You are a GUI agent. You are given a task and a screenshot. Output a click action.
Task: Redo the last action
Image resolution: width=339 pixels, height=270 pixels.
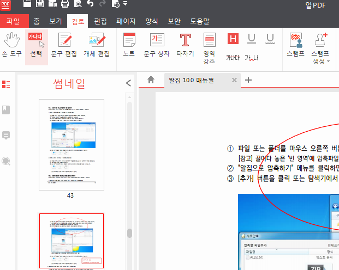coord(103,4)
